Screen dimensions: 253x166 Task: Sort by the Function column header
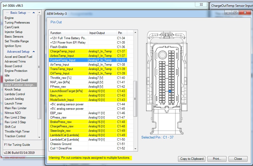[68, 33]
